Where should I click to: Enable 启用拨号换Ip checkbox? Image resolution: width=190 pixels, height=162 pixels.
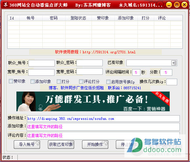[108, 82]
